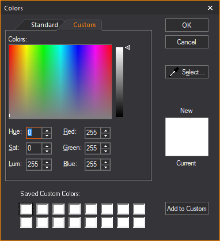Decrease Lum with down arrow
This screenshot has width=220, height=241.
(x=47, y=167)
